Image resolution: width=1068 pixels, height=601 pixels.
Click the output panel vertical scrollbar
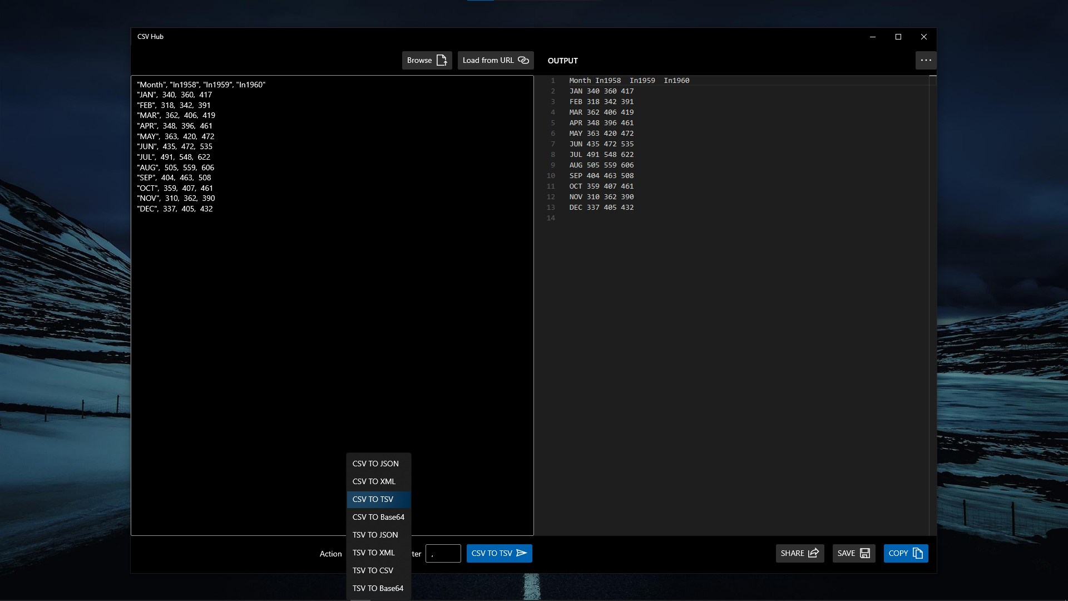point(933,305)
